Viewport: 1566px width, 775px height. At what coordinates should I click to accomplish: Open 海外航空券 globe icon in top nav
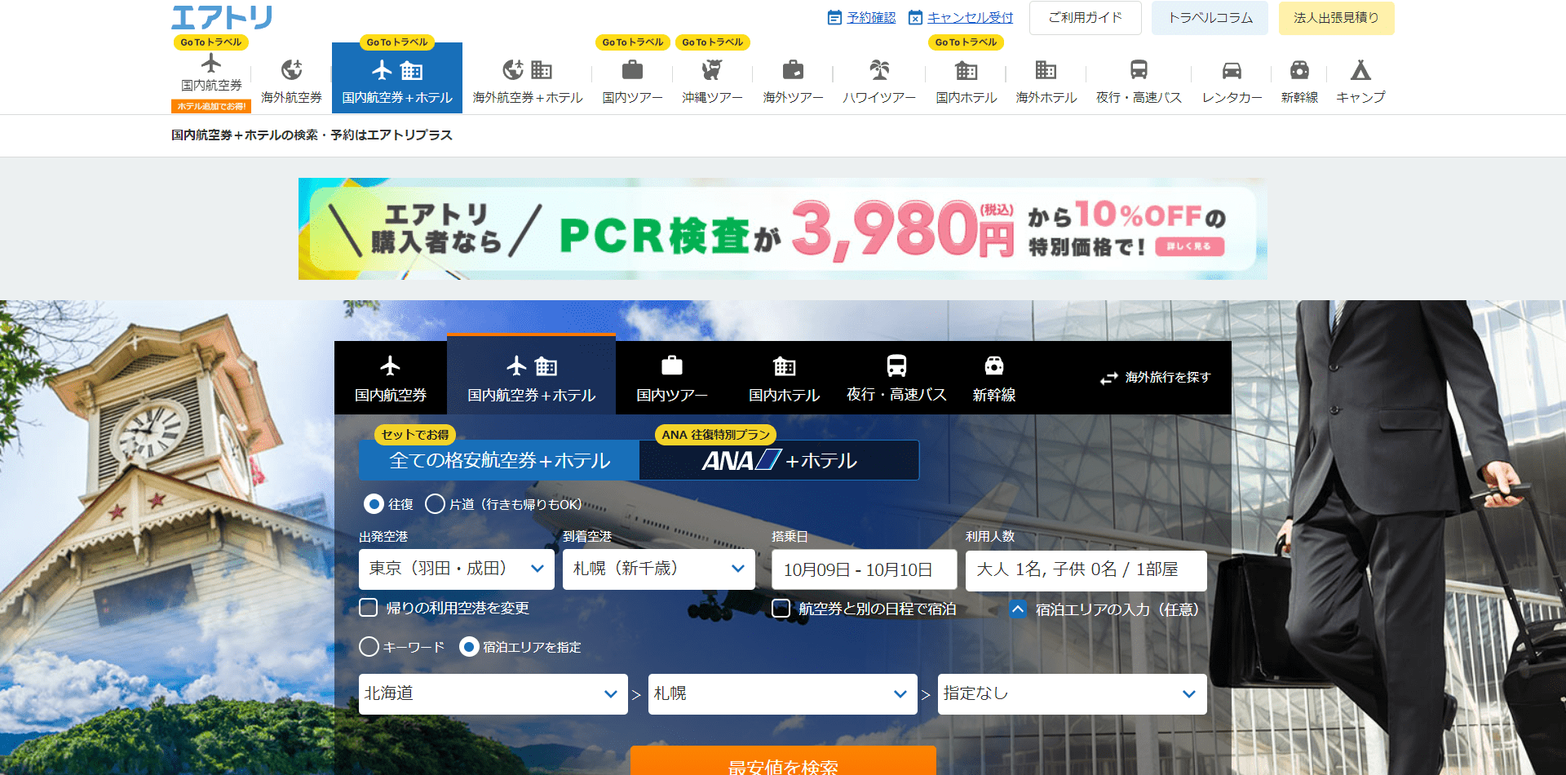tap(291, 70)
